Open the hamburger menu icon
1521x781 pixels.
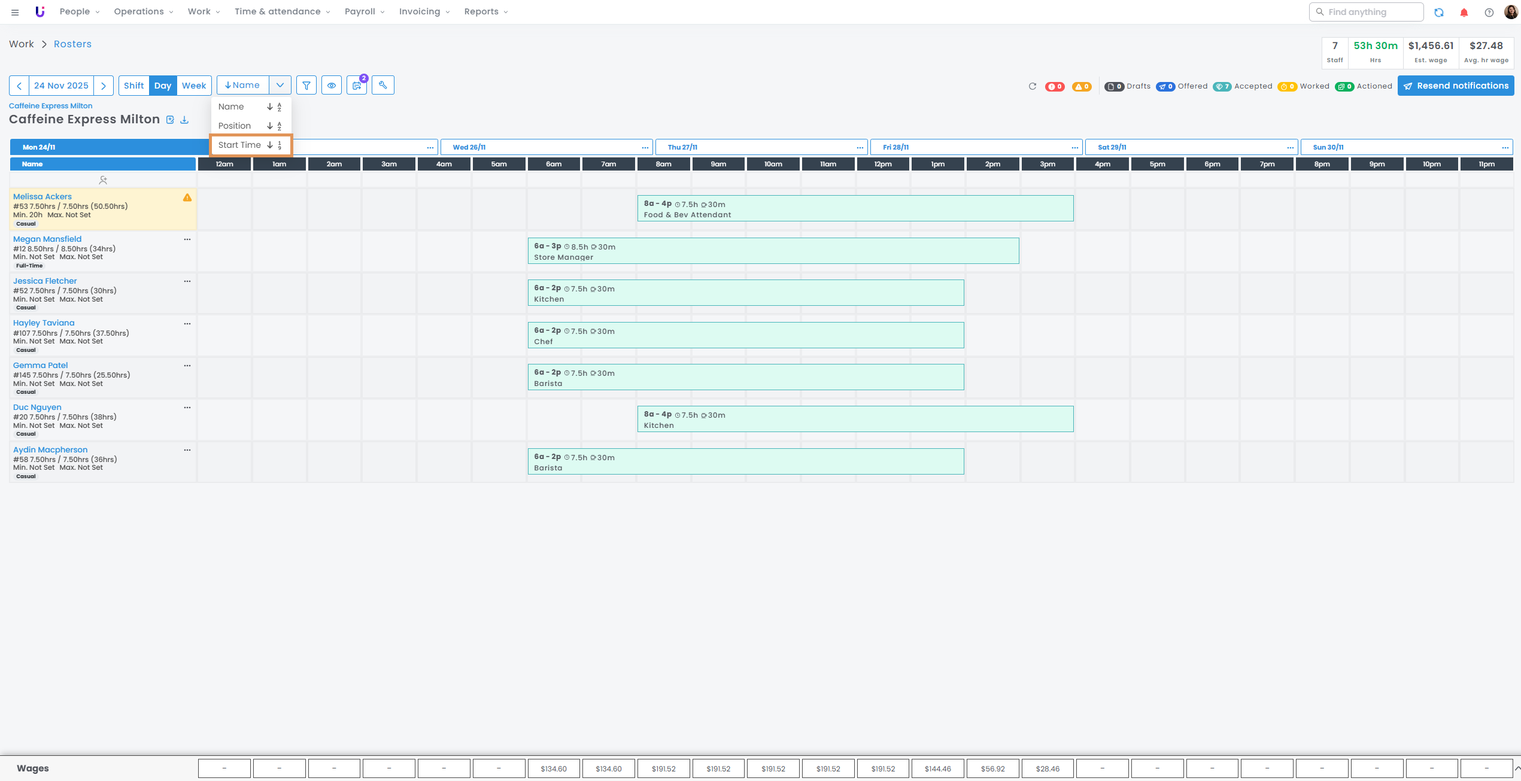coord(15,12)
